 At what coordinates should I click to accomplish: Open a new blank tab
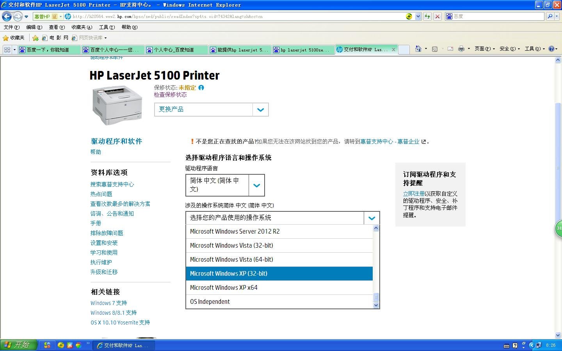point(404,50)
